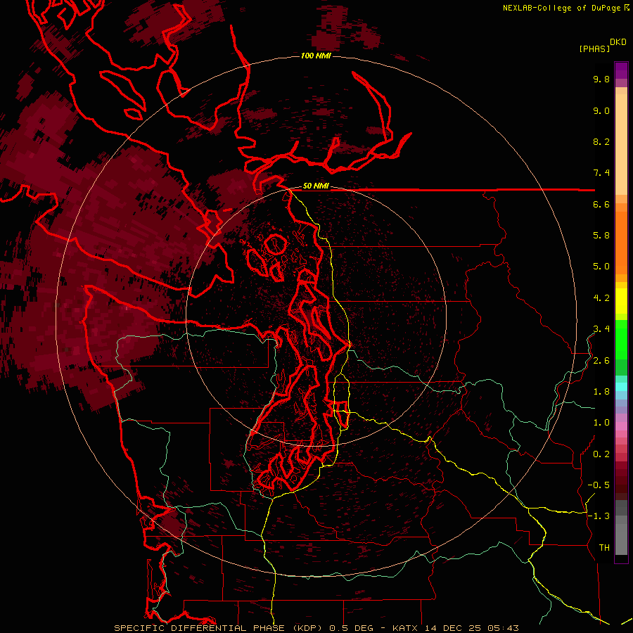This screenshot has width=633, height=633.
Task: Click the DKD label above the color scale
Action: pos(618,42)
